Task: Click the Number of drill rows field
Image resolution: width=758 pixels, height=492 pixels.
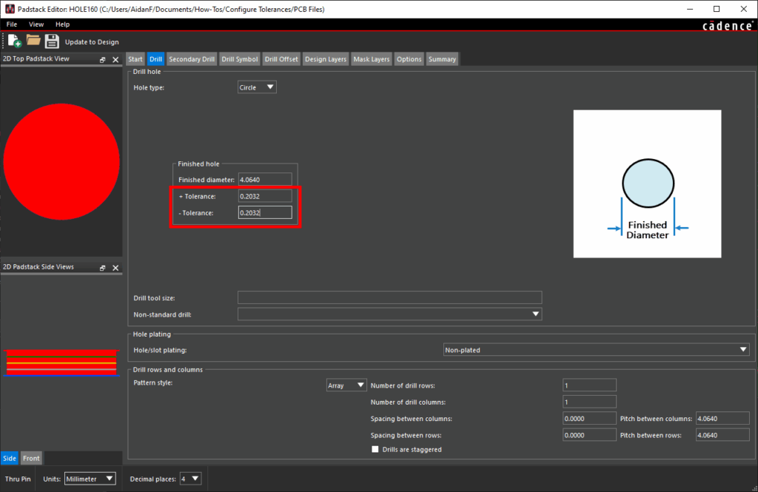Action: [589, 385]
